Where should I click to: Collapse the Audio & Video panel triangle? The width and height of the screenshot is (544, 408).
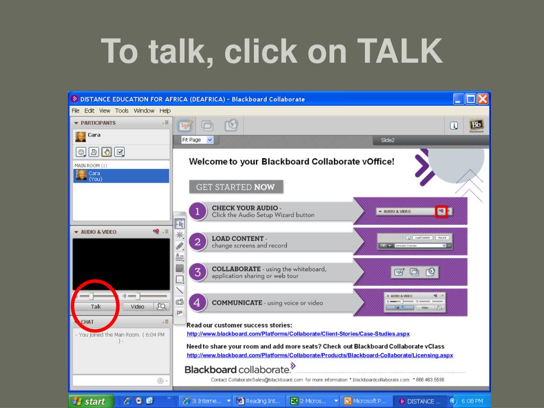(76, 232)
